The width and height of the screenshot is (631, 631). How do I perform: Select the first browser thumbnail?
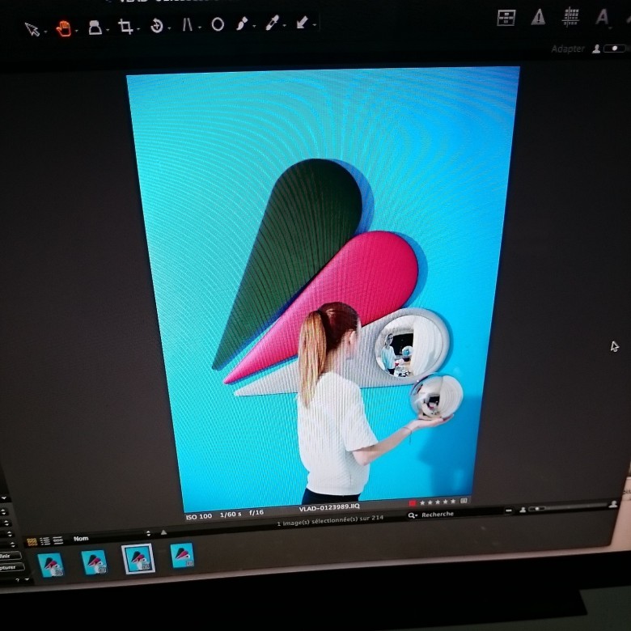pyautogui.click(x=50, y=565)
